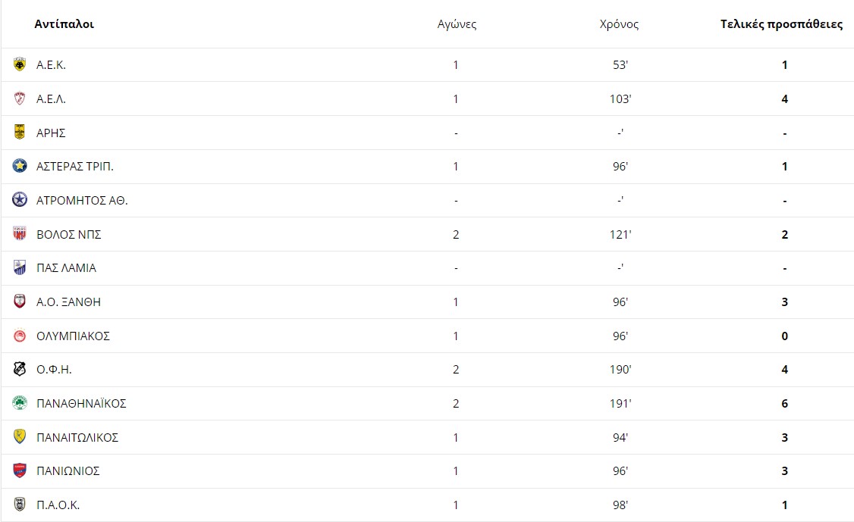Click the Π.Α.Ο.Κ. team crest icon
This screenshot has height=522, width=854.
(x=20, y=505)
